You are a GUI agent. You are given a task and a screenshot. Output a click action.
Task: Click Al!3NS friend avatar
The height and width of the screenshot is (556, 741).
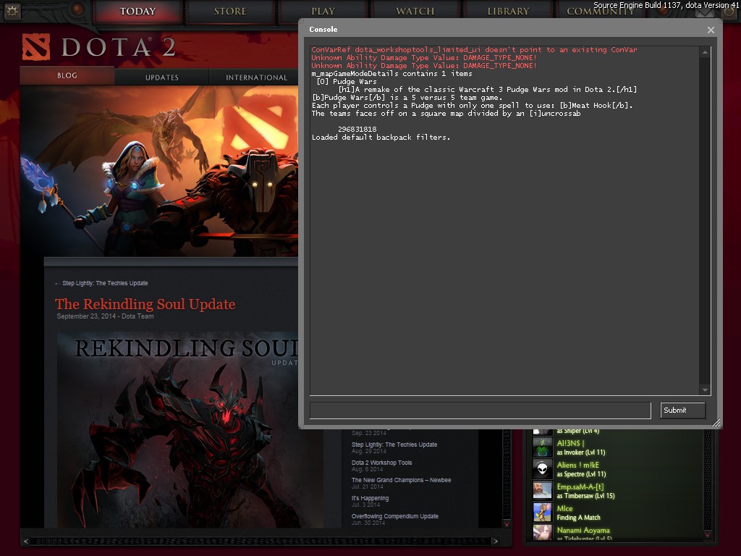543,447
